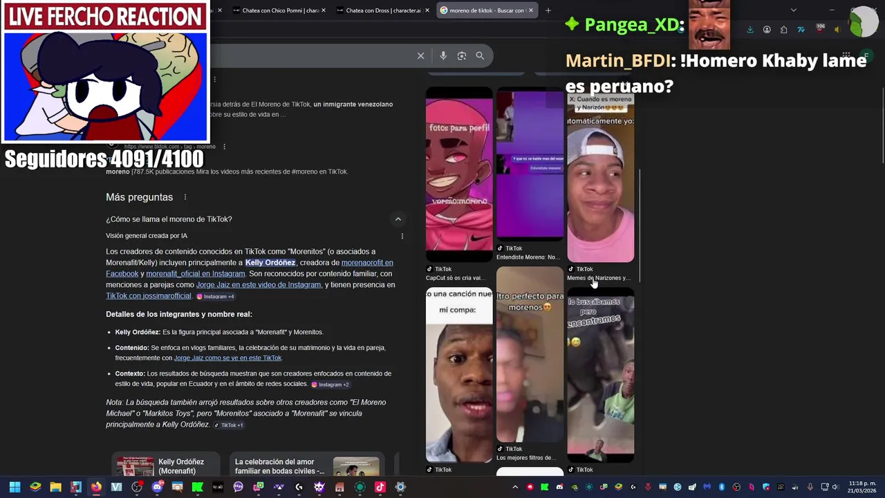Viewport: 885px width, 498px height.
Task: Open the una canción nueva mi compa thumbnail
Action: pyautogui.click(x=459, y=375)
